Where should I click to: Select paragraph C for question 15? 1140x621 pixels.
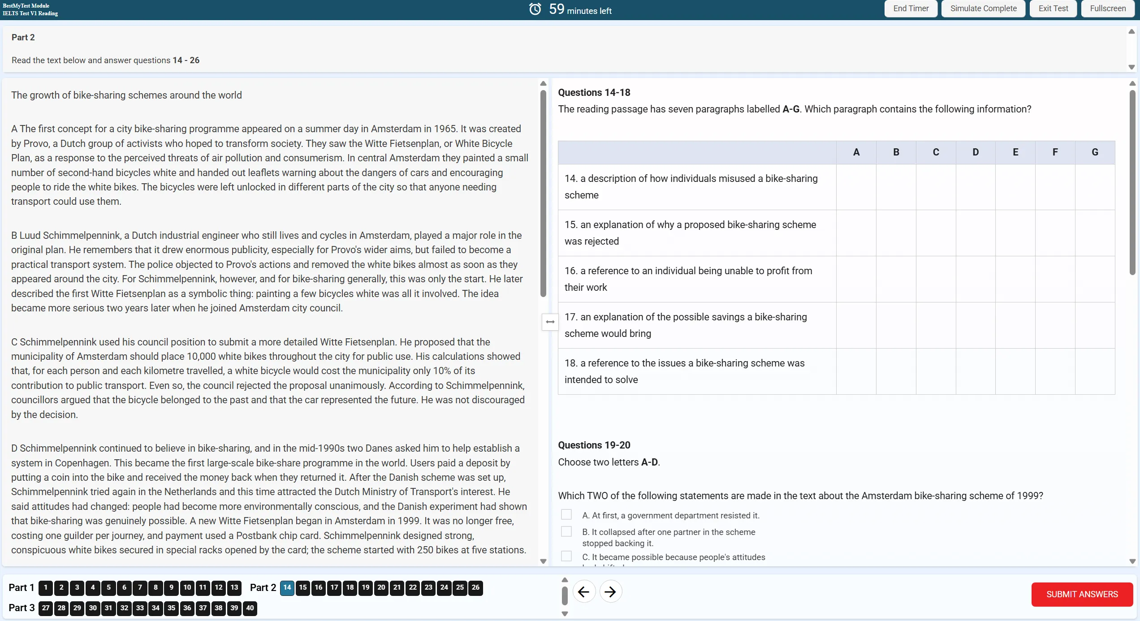point(936,233)
